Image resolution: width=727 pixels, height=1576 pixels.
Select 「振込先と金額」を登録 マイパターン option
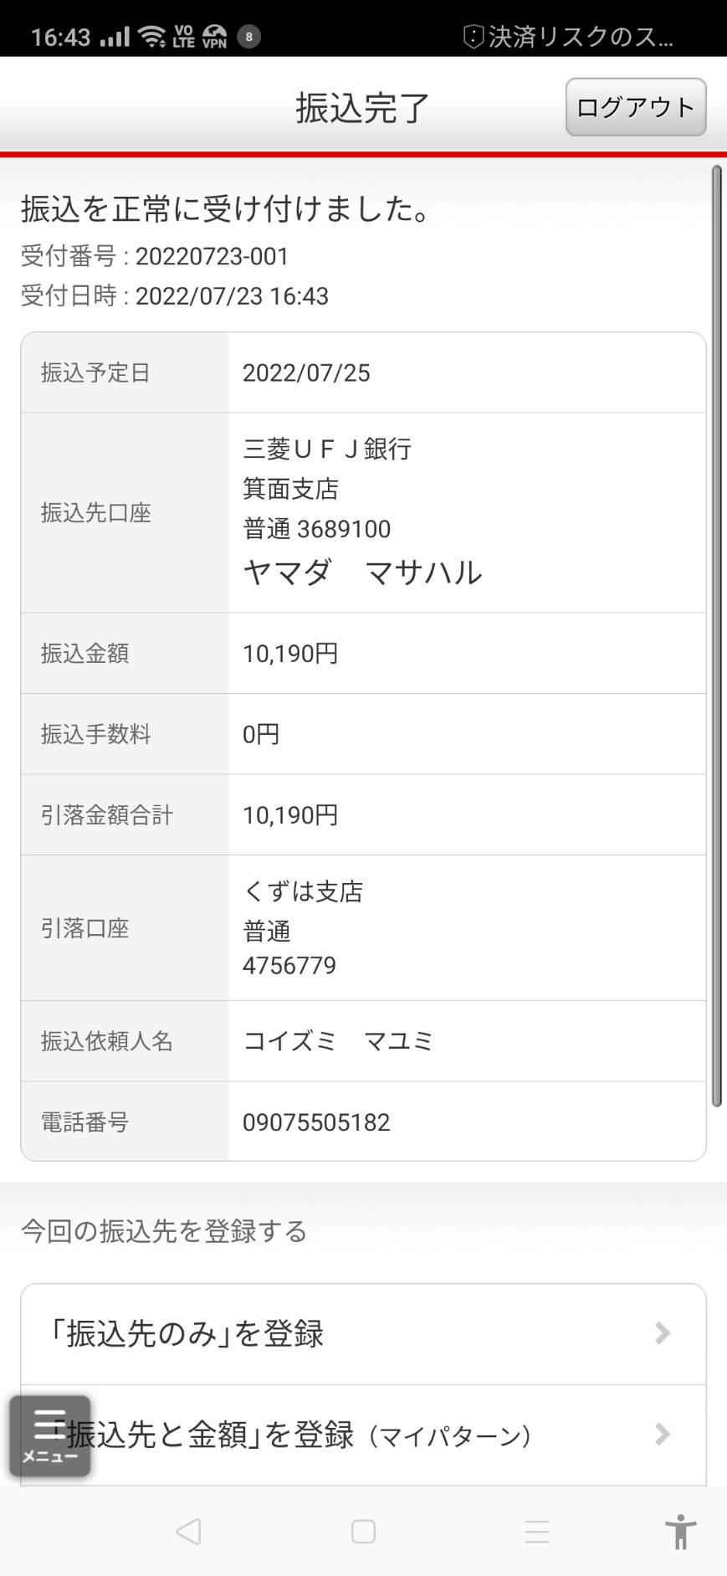tap(363, 1435)
